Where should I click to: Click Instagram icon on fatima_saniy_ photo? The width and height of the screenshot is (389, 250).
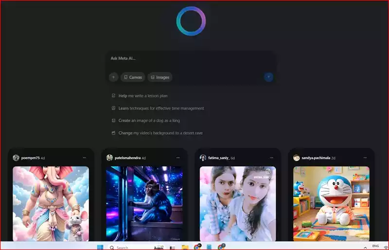(x=268, y=171)
